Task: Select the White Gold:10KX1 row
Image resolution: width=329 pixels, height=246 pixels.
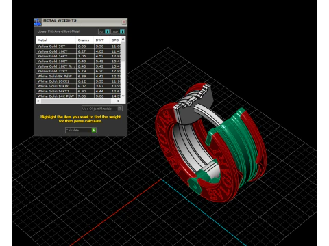Action: pos(78,81)
